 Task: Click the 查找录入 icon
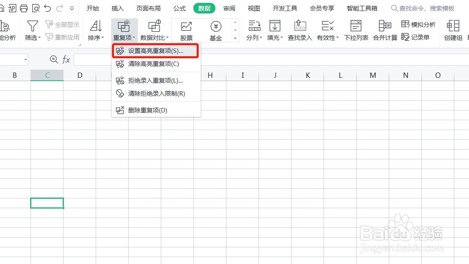pyautogui.click(x=300, y=26)
